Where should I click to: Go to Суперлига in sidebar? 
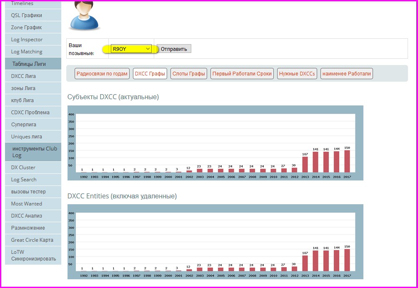pos(23,125)
